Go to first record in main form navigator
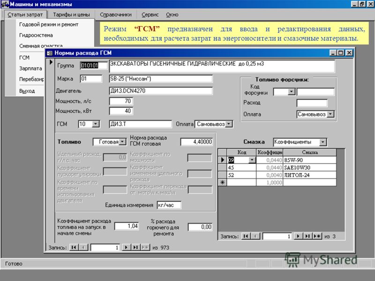This screenshot has width=375, height=281. 74,247
